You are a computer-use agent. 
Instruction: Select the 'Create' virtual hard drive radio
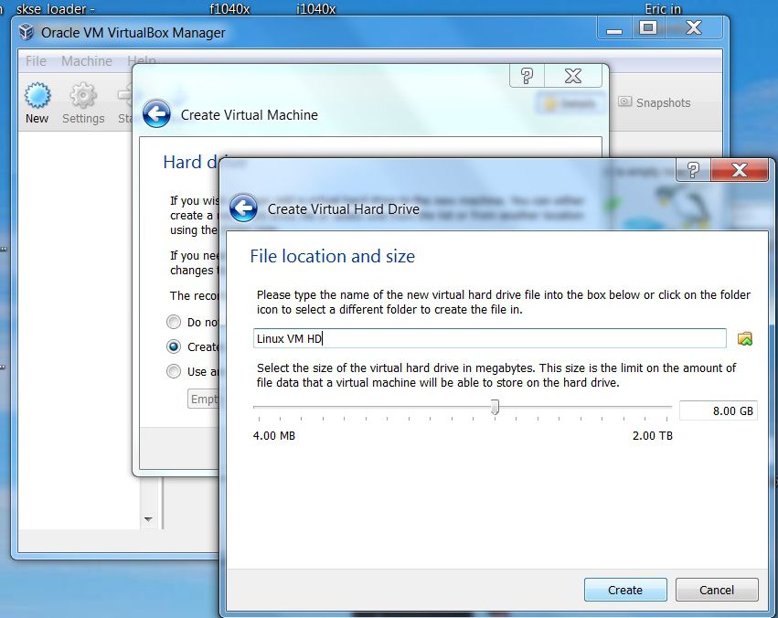pyautogui.click(x=174, y=346)
